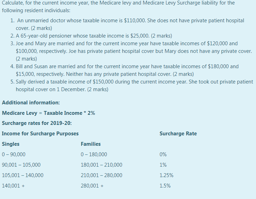Click the 'Surcharge Rate' column header

(178, 134)
